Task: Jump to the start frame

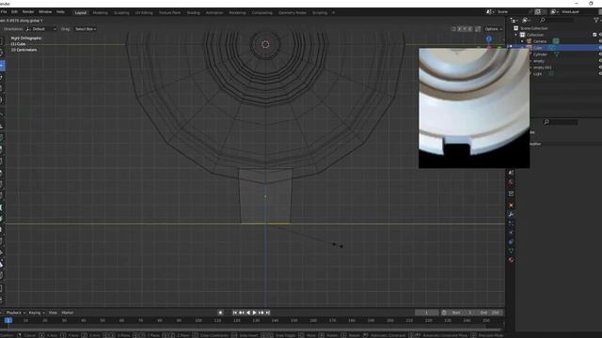Action: coord(235,313)
